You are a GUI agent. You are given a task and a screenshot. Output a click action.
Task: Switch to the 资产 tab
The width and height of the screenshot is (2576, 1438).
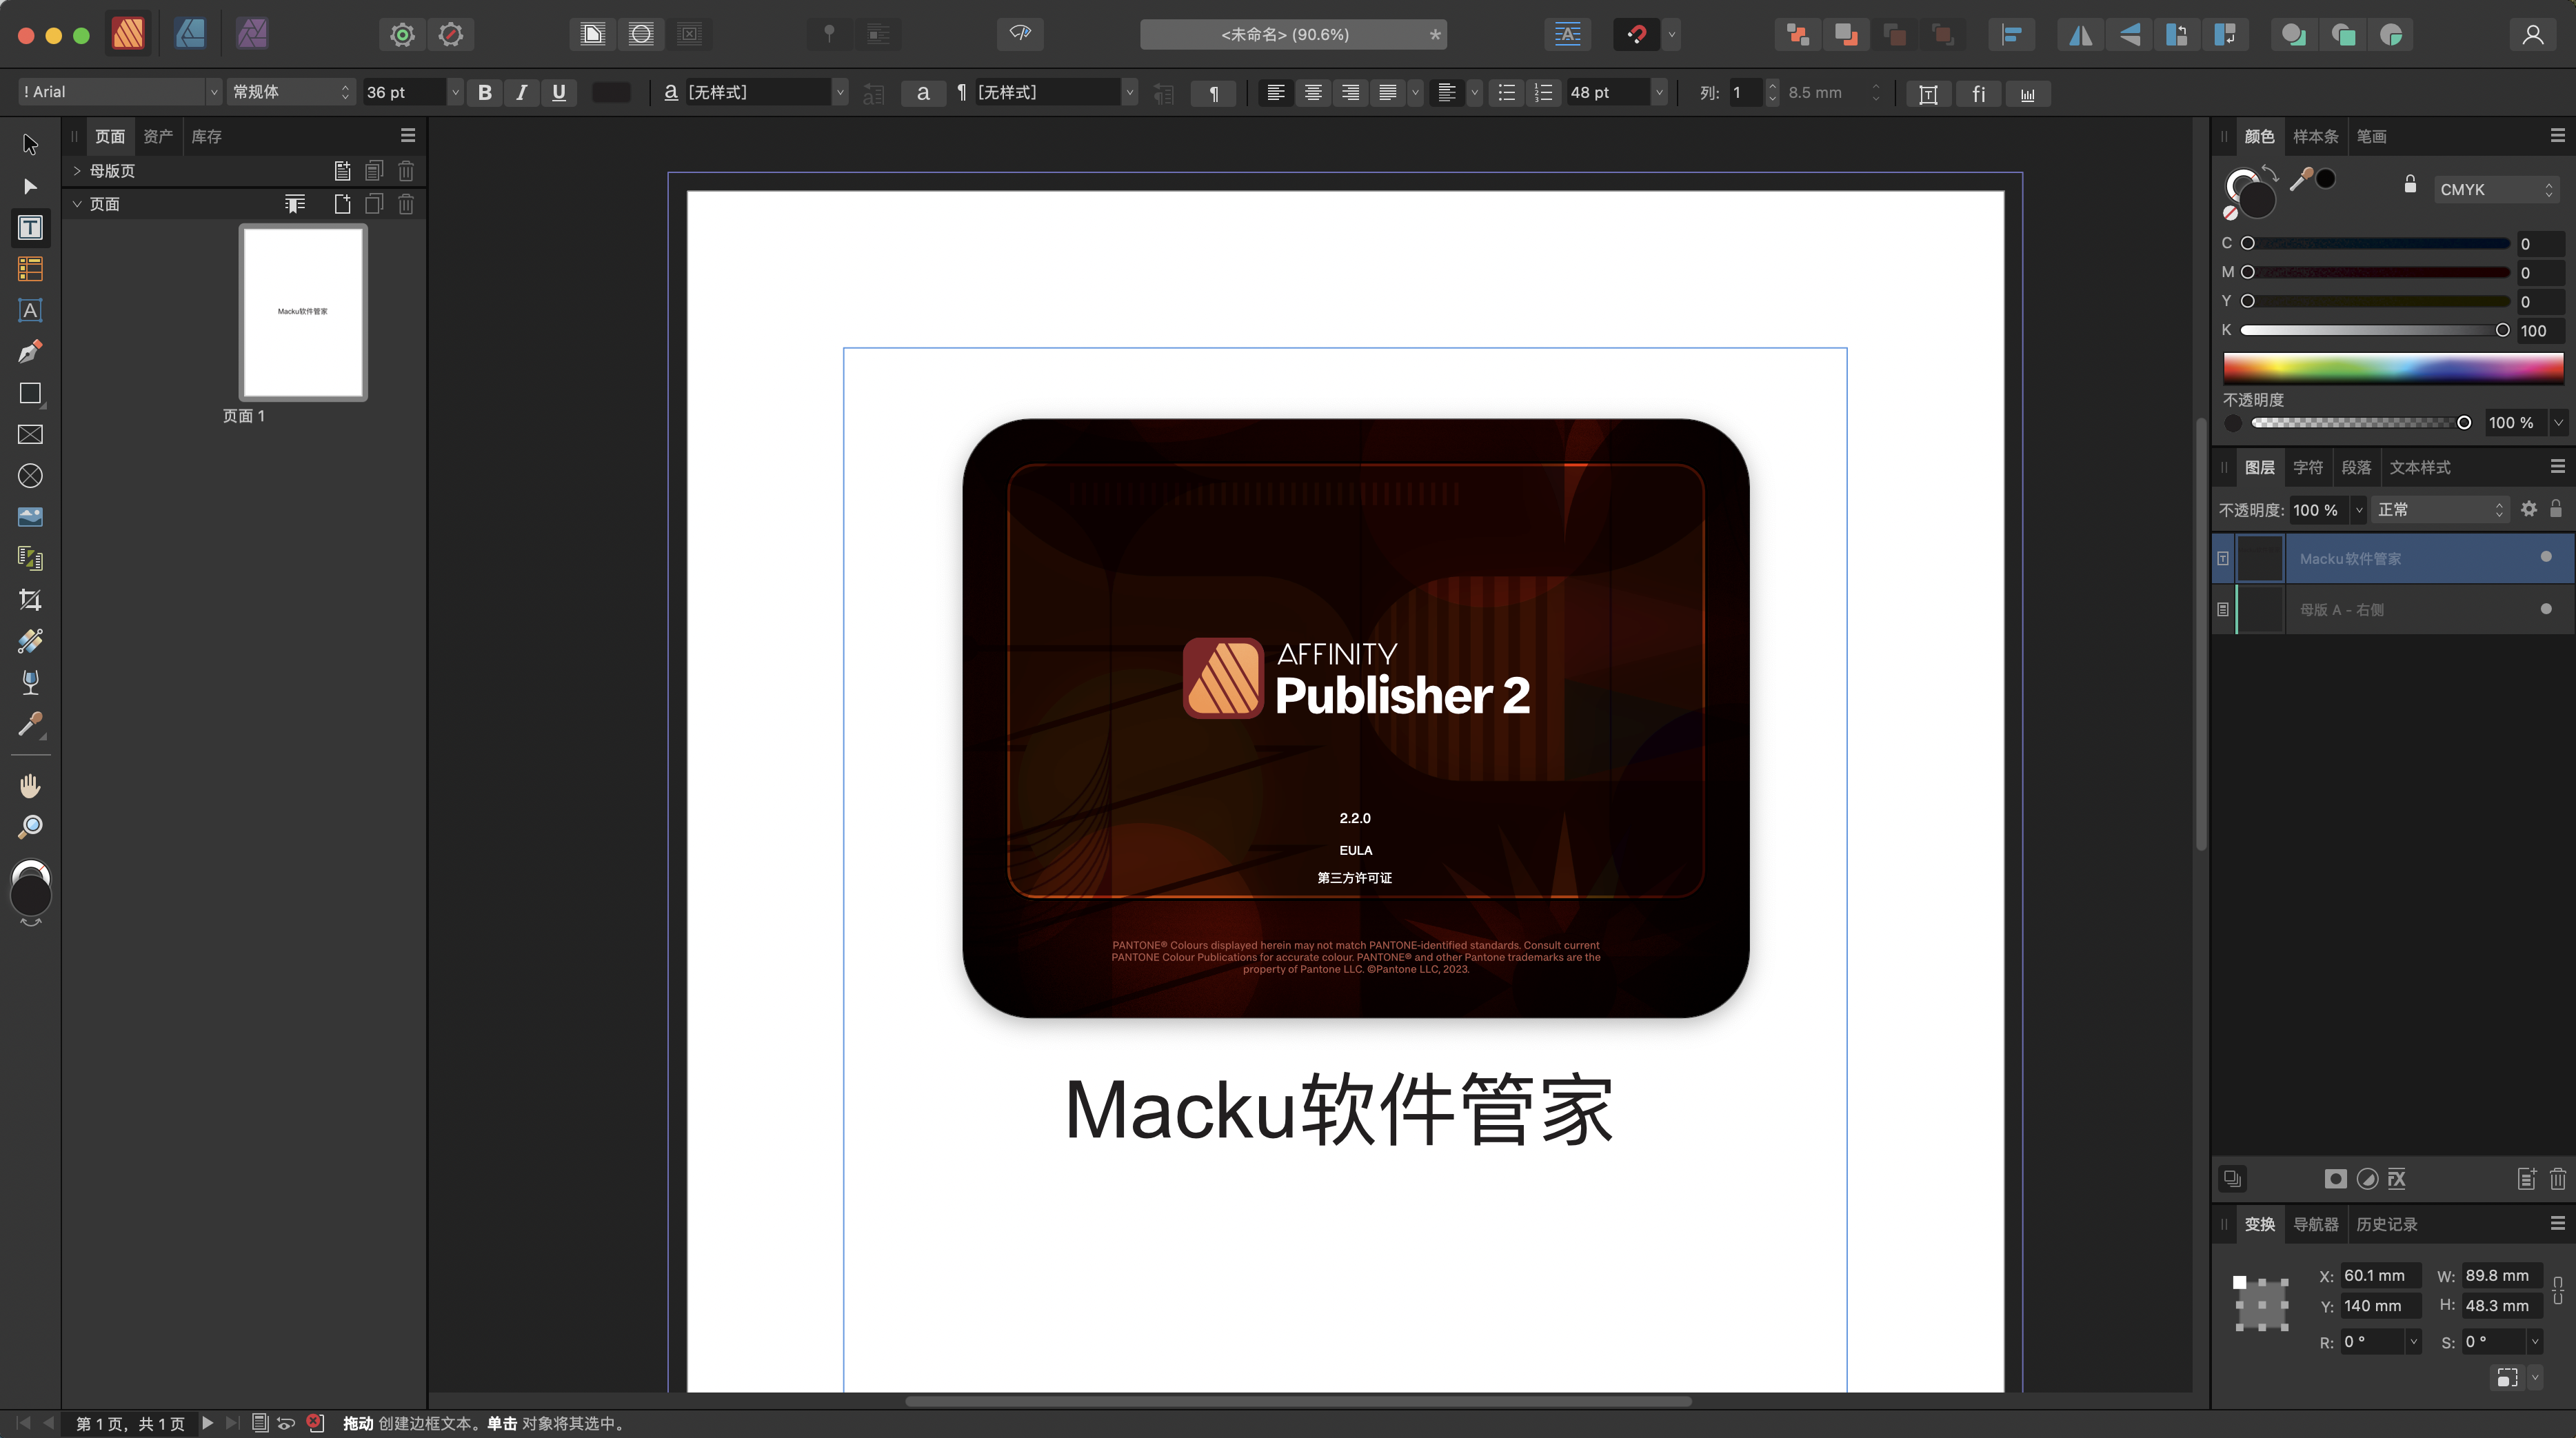158,136
